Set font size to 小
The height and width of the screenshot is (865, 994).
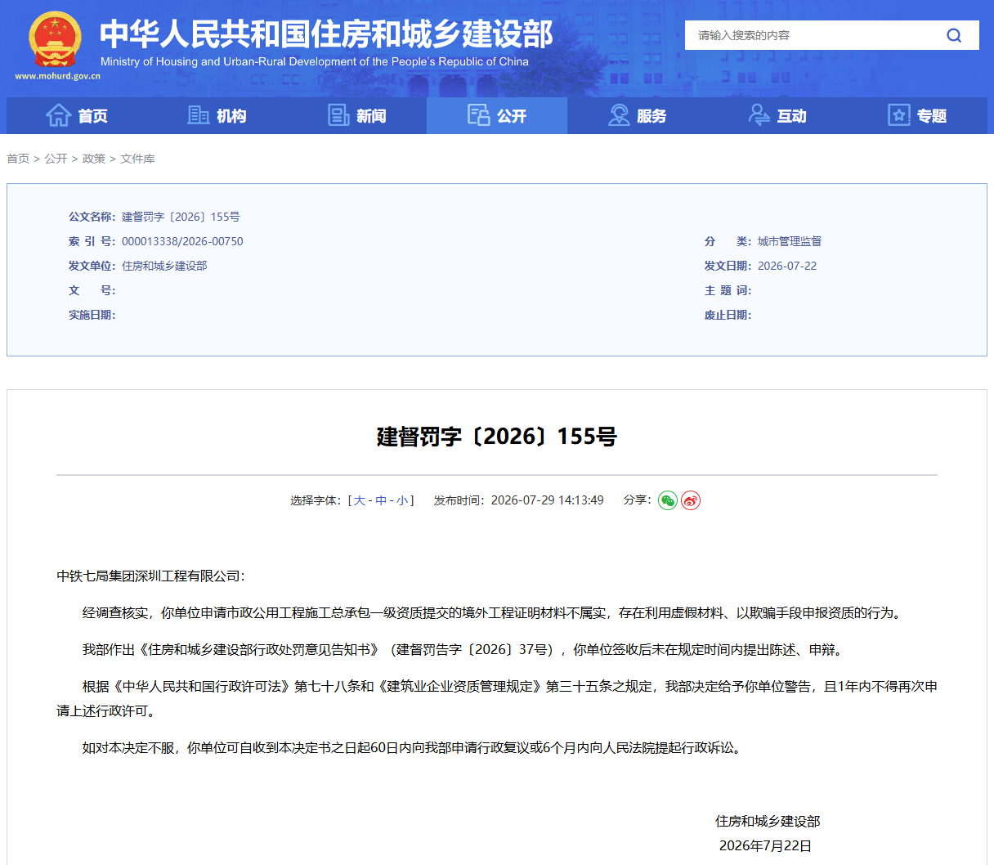[x=402, y=500]
